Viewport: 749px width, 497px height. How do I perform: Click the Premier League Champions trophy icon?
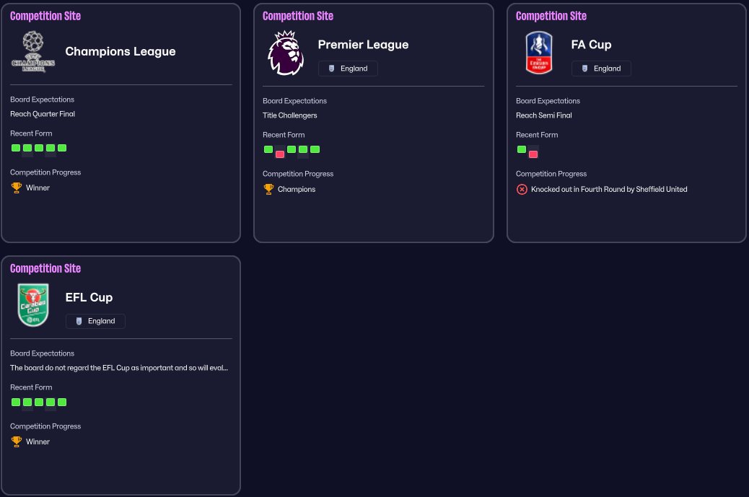[x=268, y=189]
